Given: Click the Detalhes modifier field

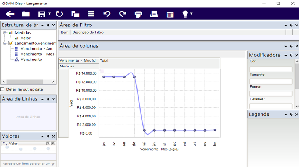Looking at the screenshot, I should 271,106.
